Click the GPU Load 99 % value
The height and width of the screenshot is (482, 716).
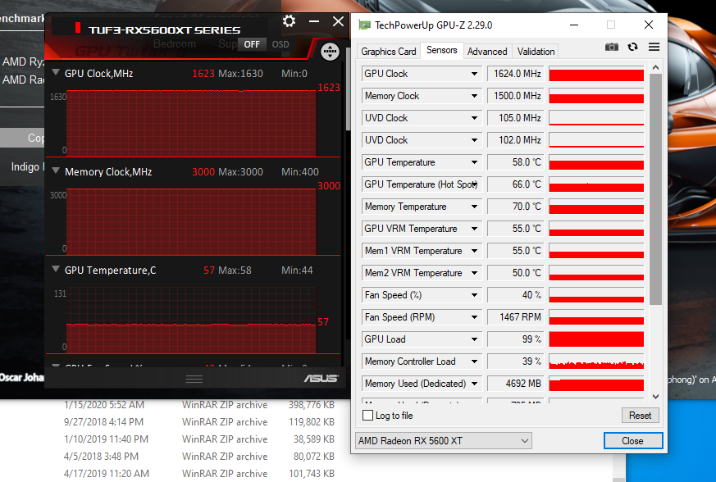[x=516, y=339]
